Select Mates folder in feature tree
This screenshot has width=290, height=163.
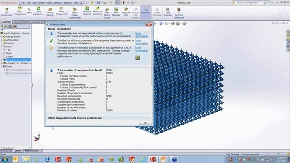(x=9, y=67)
